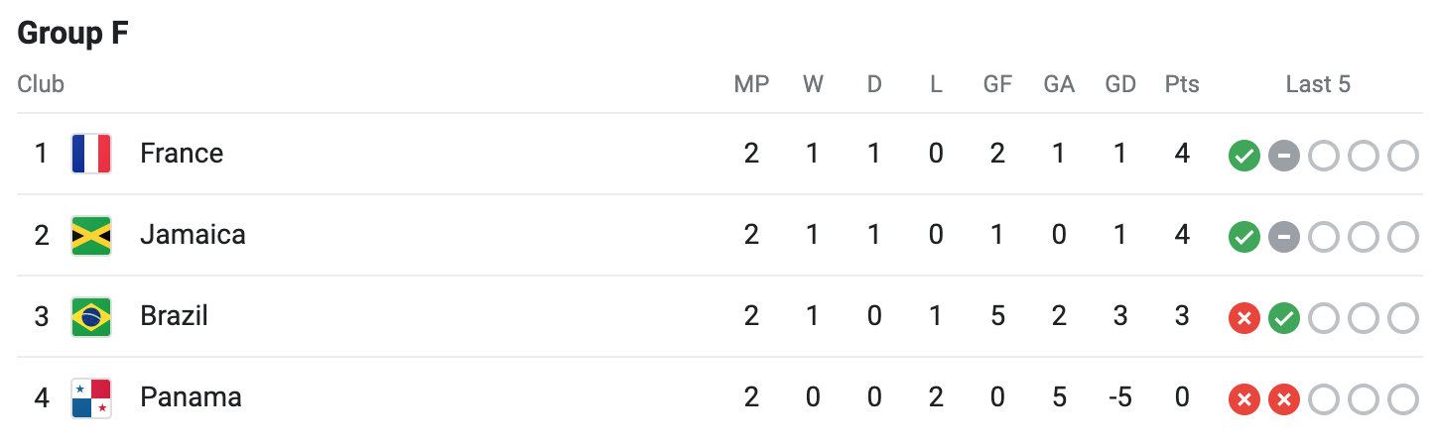Click the Pts column header
This screenshot has width=1436, height=446.
tap(1181, 84)
